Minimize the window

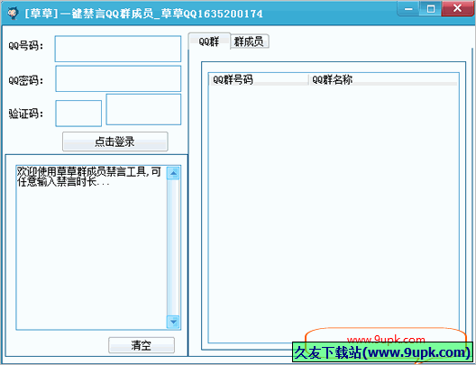(408, 9)
